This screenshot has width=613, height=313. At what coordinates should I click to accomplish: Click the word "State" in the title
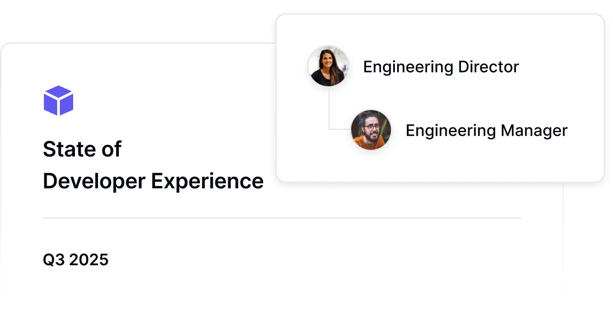pos(68,149)
